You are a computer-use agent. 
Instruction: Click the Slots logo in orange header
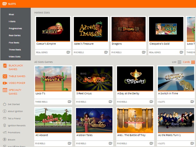[x=8, y=4]
